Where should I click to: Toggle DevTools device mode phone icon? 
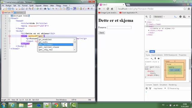[150, 17]
